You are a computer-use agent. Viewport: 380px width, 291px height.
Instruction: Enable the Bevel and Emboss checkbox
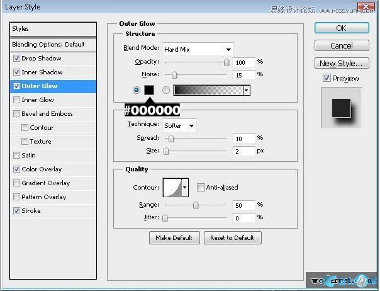click(16, 114)
